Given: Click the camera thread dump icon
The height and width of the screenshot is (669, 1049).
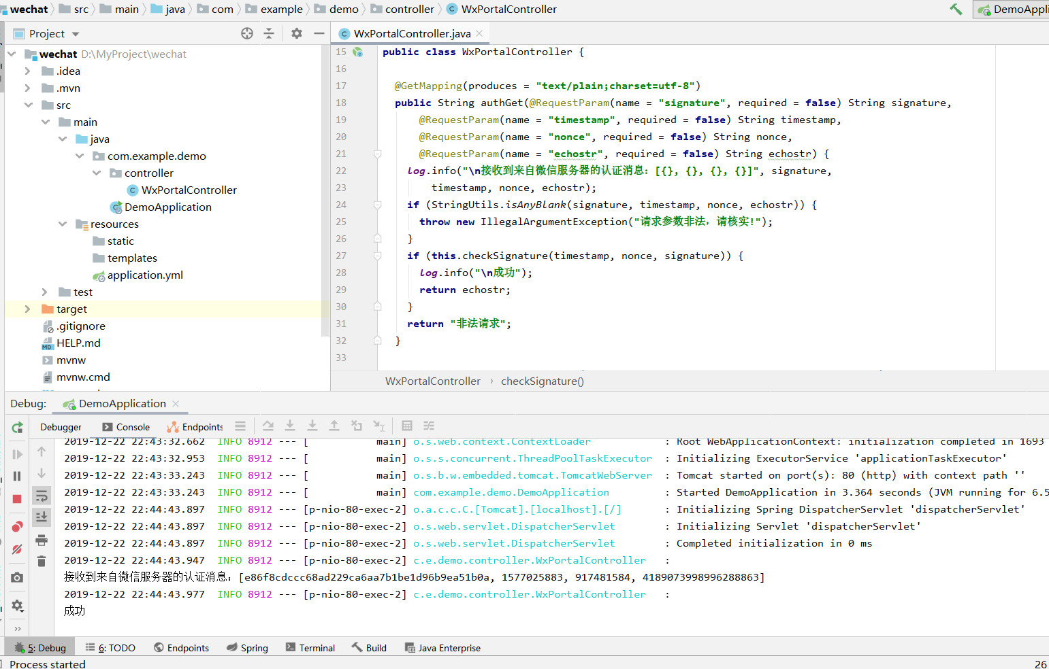Looking at the screenshot, I should coord(17,577).
